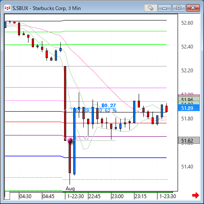This screenshot has height=204, width=204.
Task: Click the $0.27 profit label
Action: (x=108, y=105)
